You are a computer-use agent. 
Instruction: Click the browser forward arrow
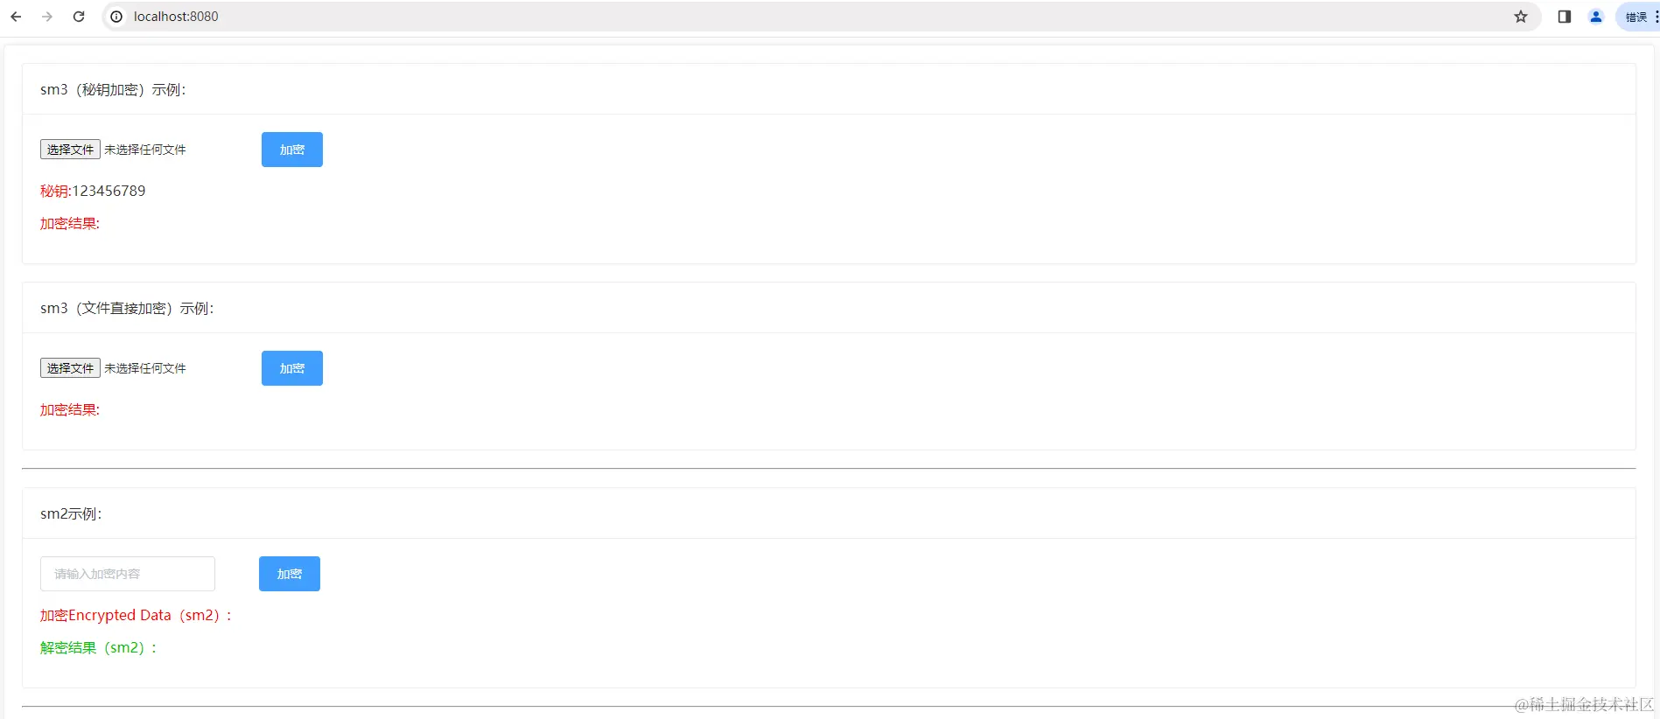47,17
